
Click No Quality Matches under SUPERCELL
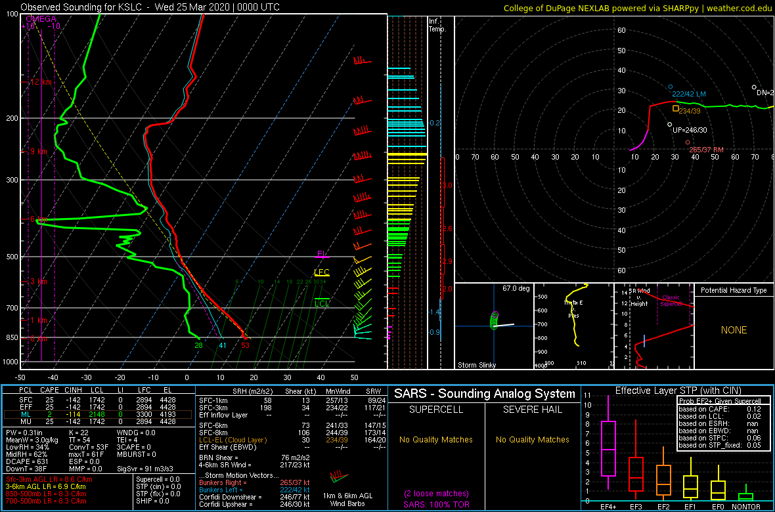coord(435,440)
